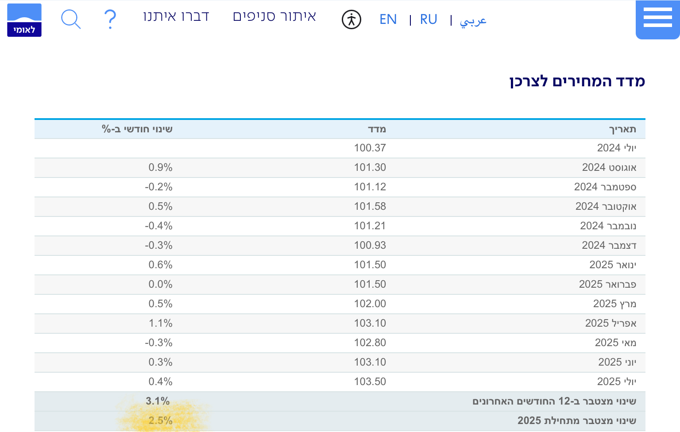This screenshot has height=432, width=680.
Task: Select the index value 102.80
Action: (370, 343)
